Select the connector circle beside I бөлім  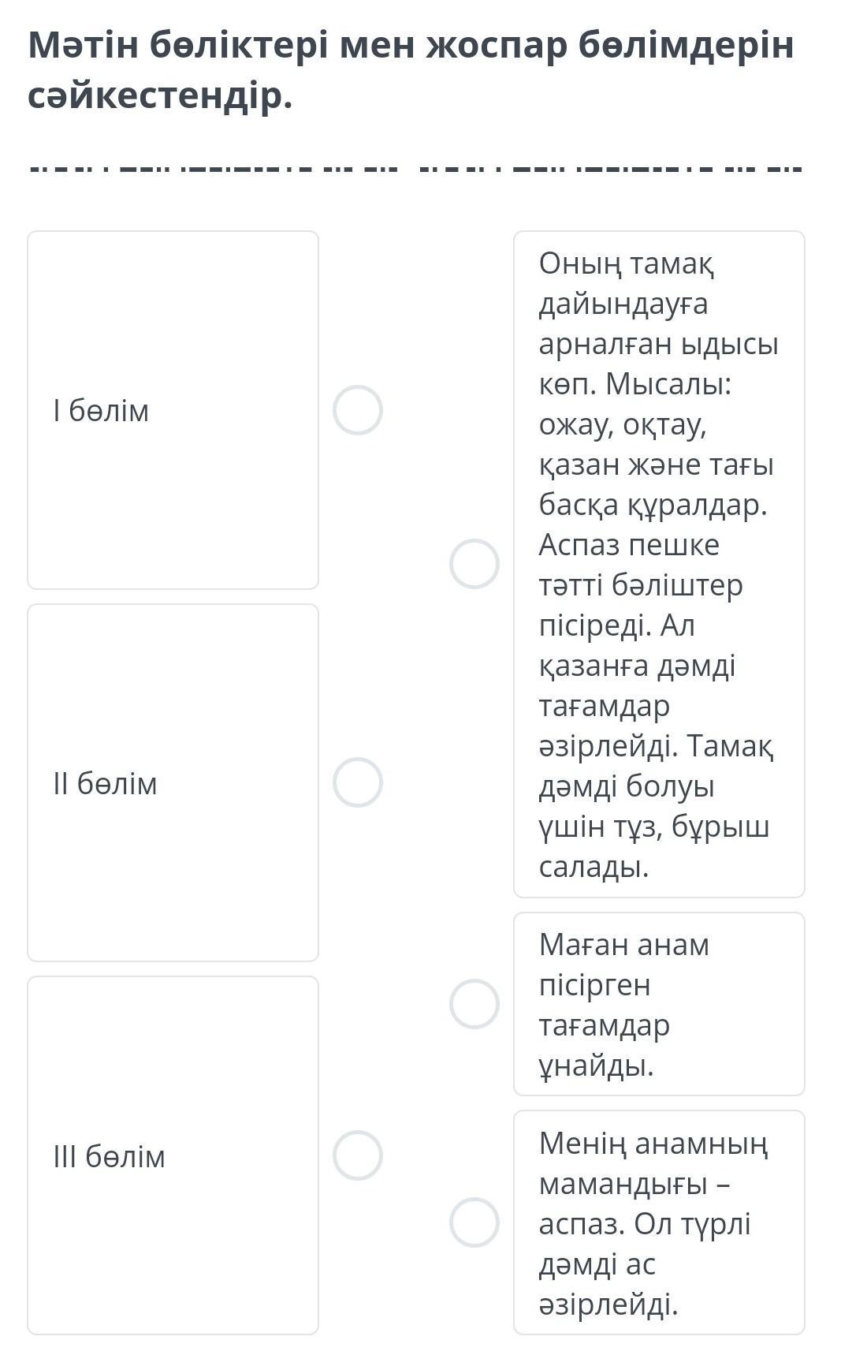[357, 410]
